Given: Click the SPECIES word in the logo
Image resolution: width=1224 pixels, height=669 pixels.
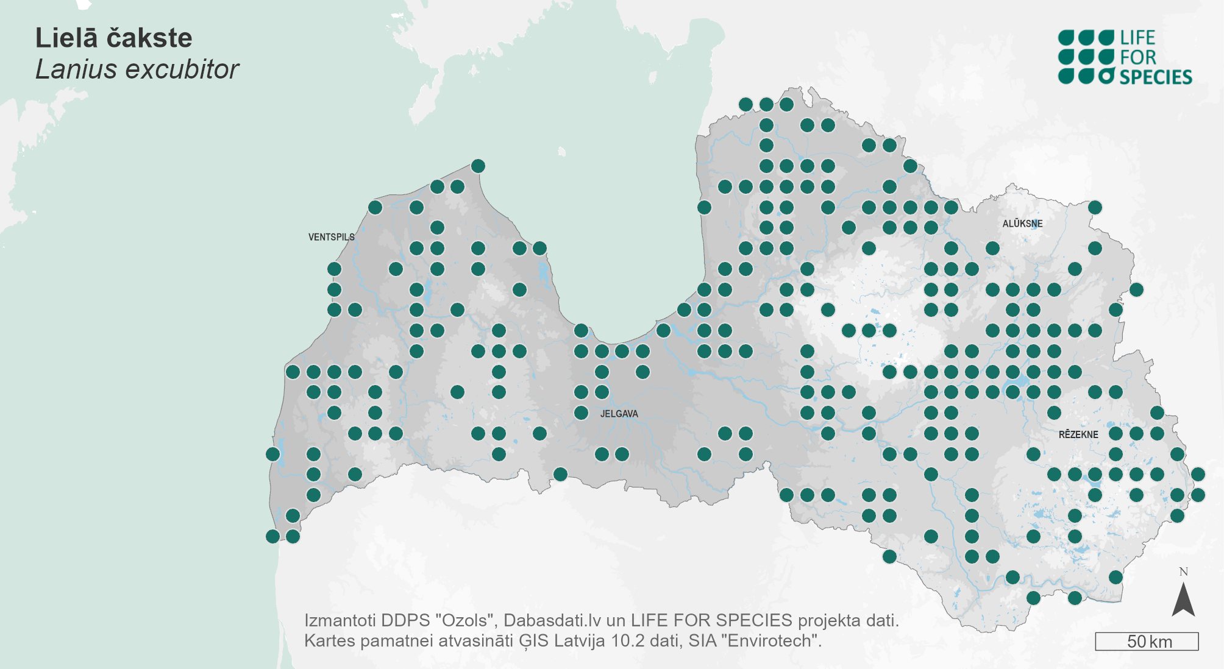Looking at the screenshot, I should pyautogui.click(x=1156, y=77).
